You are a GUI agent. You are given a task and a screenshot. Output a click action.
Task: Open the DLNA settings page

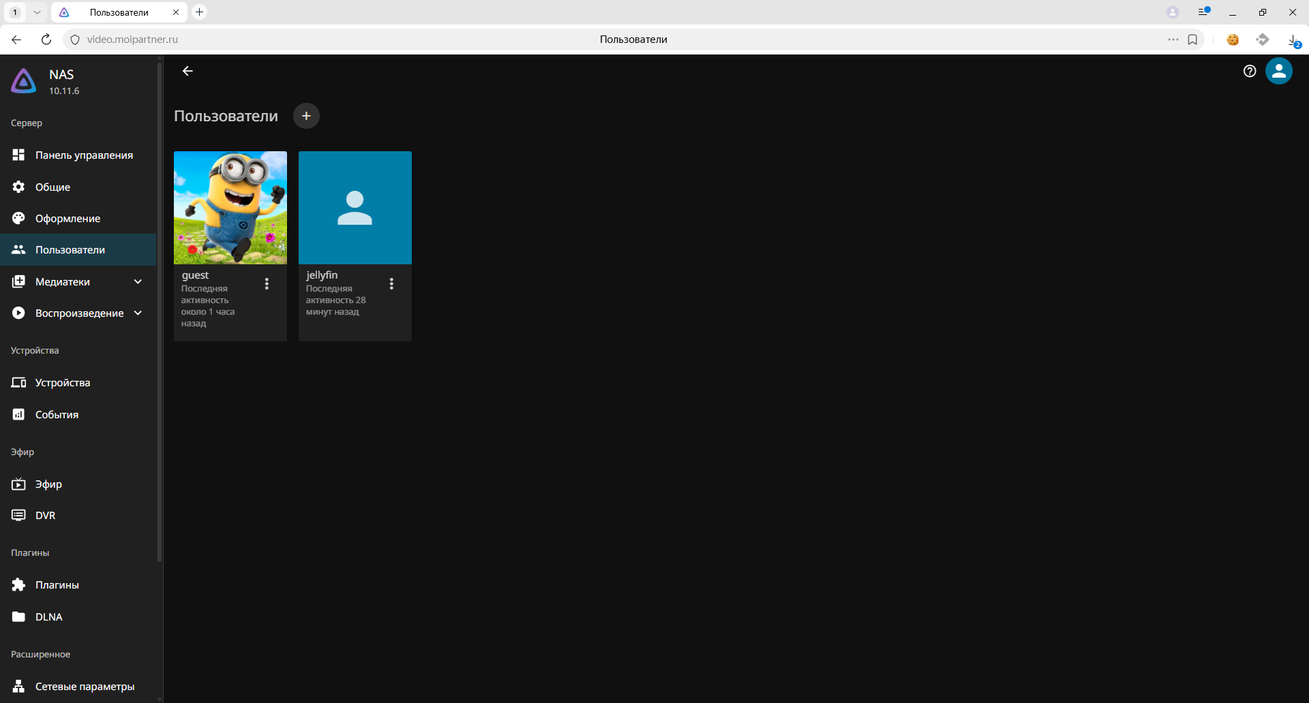[x=49, y=617]
